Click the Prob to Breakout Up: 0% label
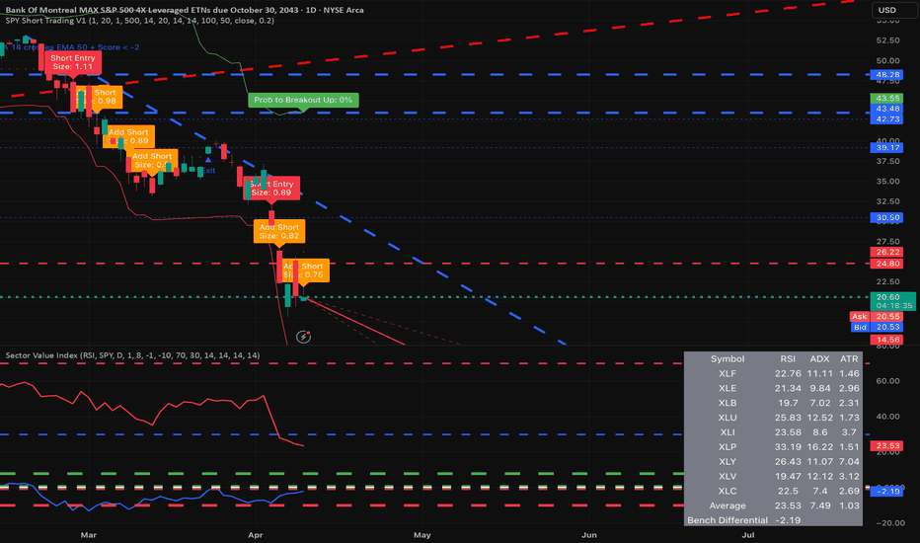This screenshot has height=543, width=920. pos(303,100)
